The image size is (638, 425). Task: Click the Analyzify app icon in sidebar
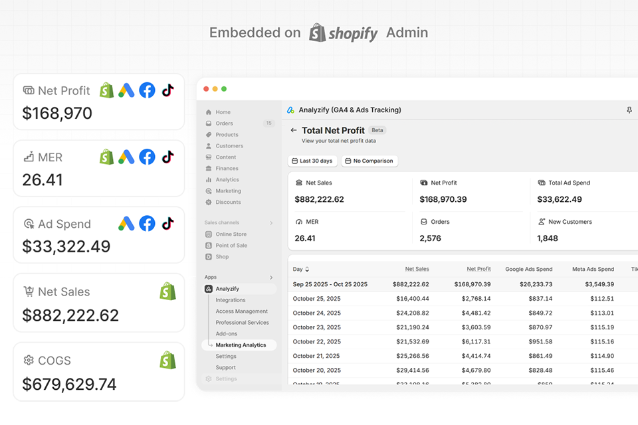pyautogui.click(x=208, y=289)
